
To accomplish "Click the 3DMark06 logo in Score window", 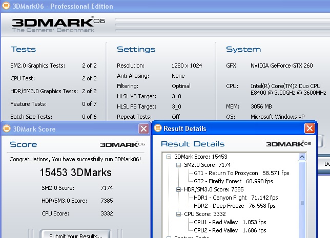I will 122,144.
